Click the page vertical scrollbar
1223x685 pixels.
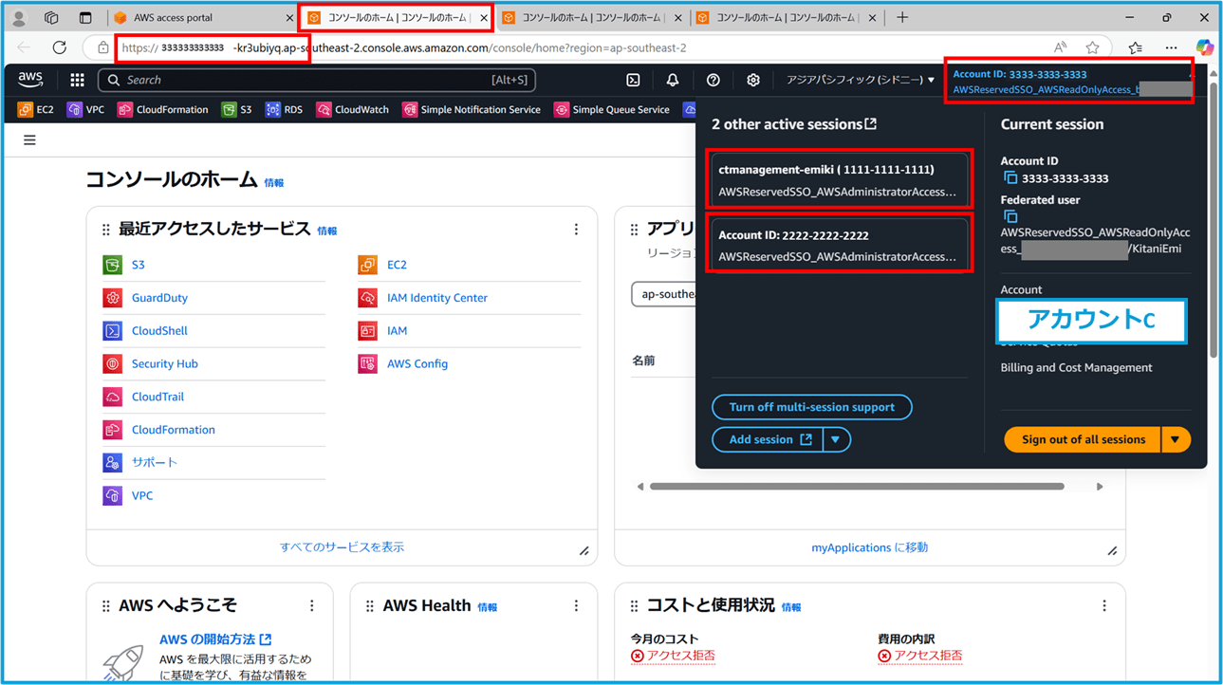(x=1215, y=218)
